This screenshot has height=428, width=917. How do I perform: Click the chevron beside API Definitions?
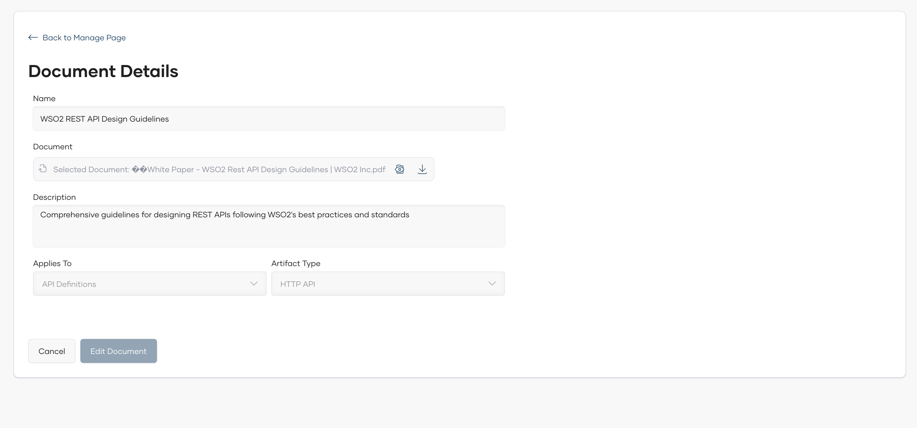254,284
